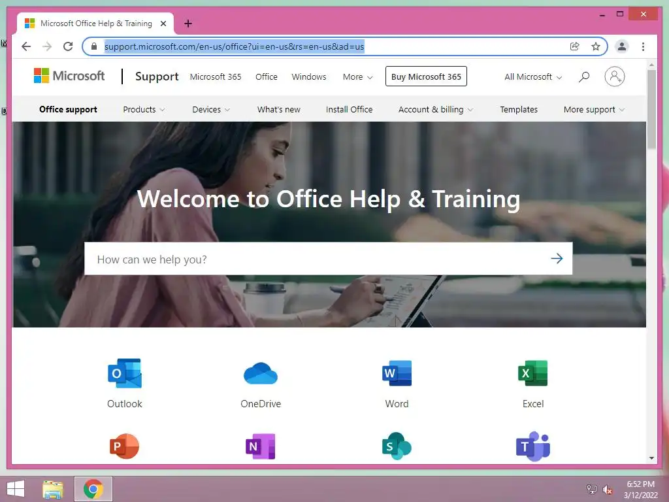669x502 pixels.
Task: Click the Word label link
Action: pyautogui.click(x=397, y=404)
